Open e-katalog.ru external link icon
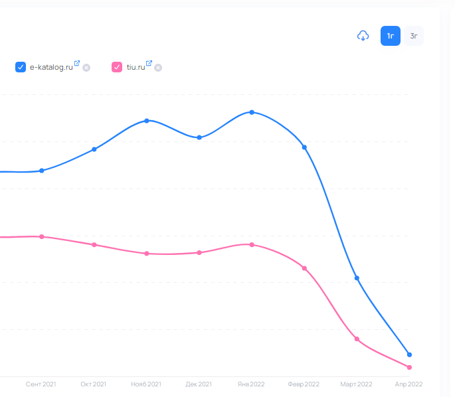Image resolution: width=455 pixels, height=397 pixels. click(77, 64)
